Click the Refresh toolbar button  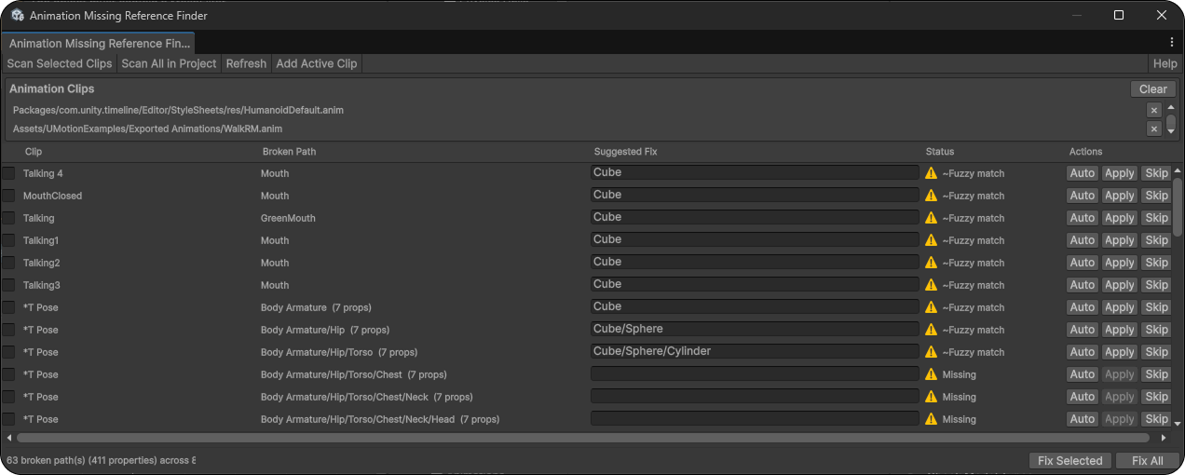[246, 63]
